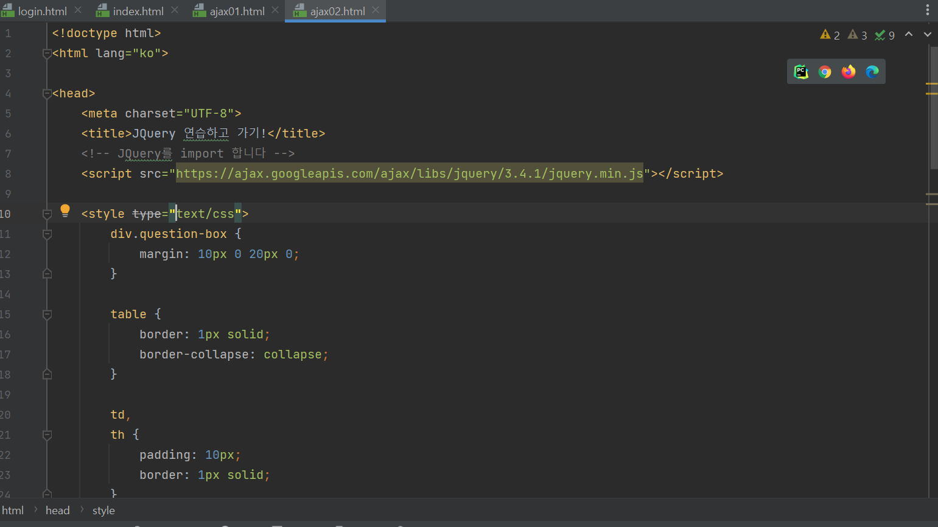Click the div.question-box selector
This screenshot has height=527, width=938.
coord(169,234)
